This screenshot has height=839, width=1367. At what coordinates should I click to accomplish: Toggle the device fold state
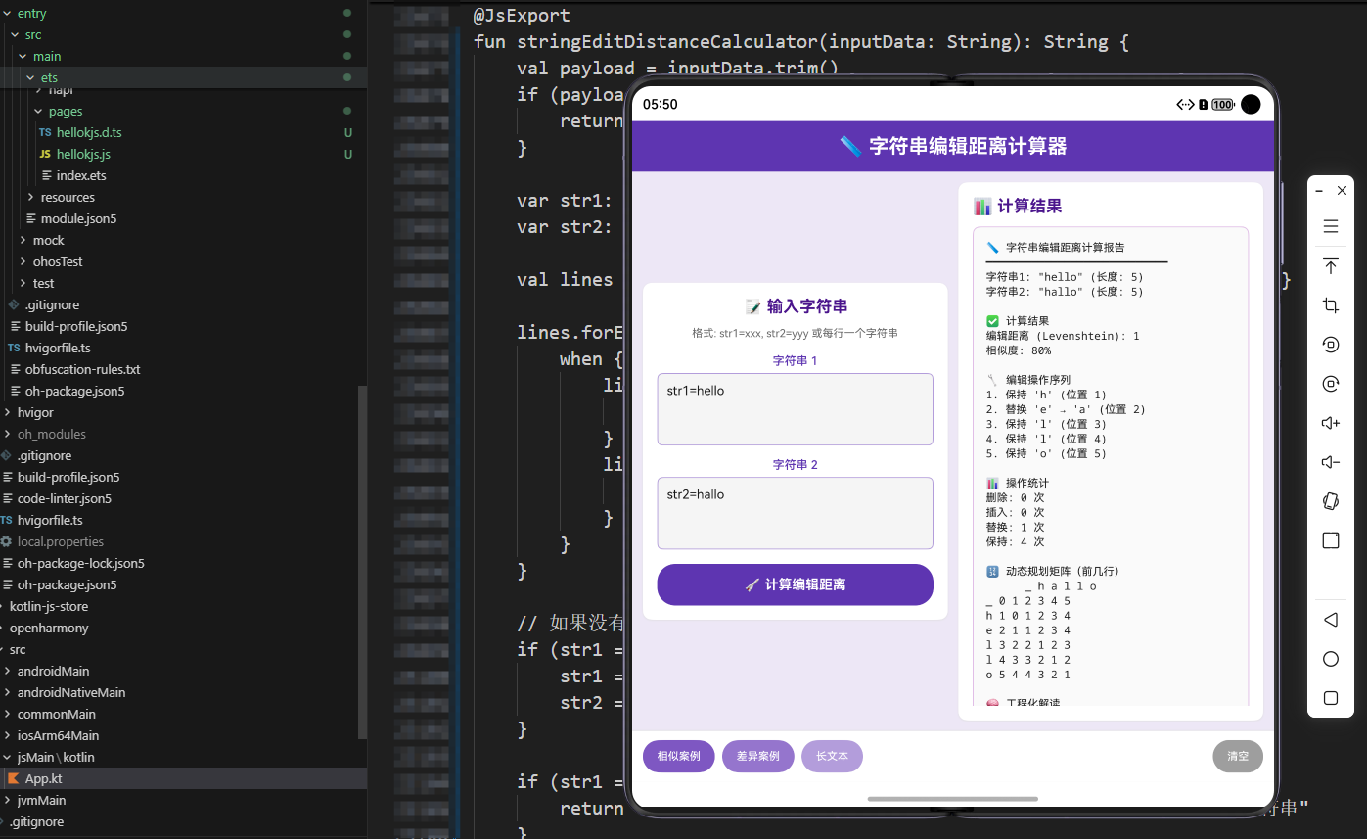pos(1331,500)
